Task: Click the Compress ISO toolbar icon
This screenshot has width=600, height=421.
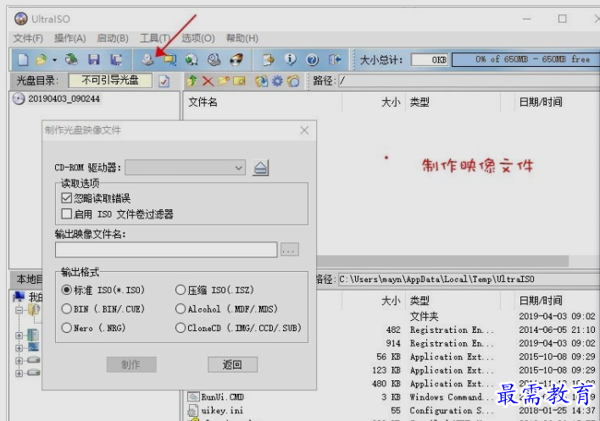Action: (x=169, y=59)
